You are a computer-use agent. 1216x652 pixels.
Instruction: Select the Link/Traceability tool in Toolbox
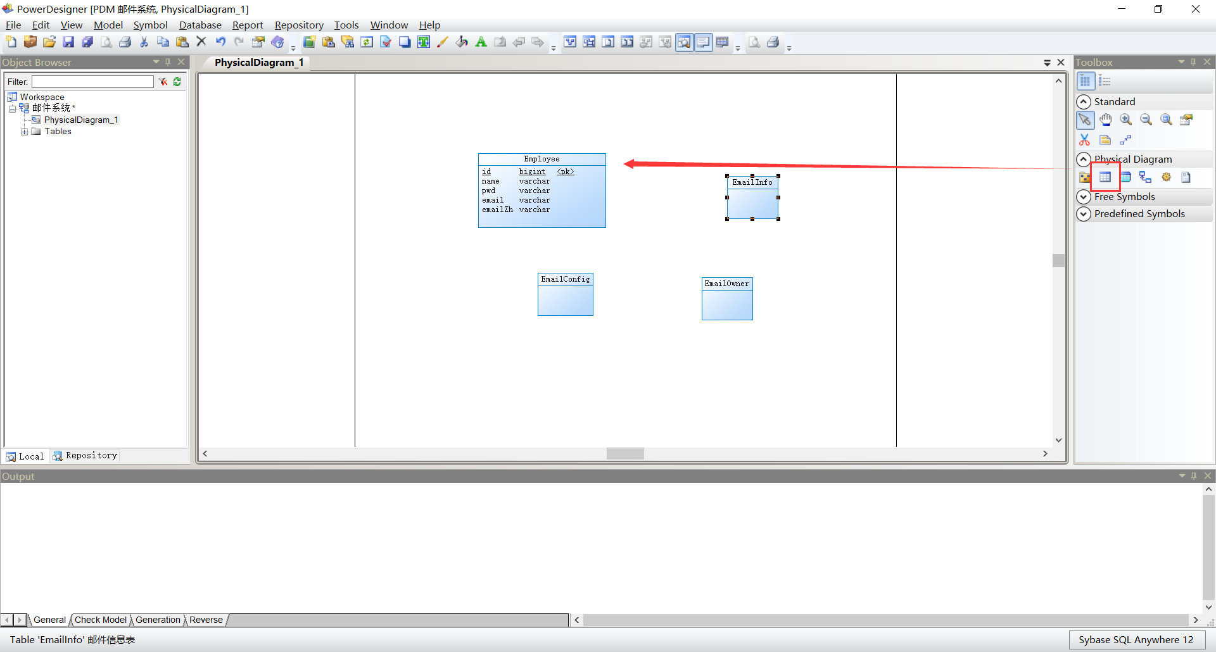tap(1125, 140)
